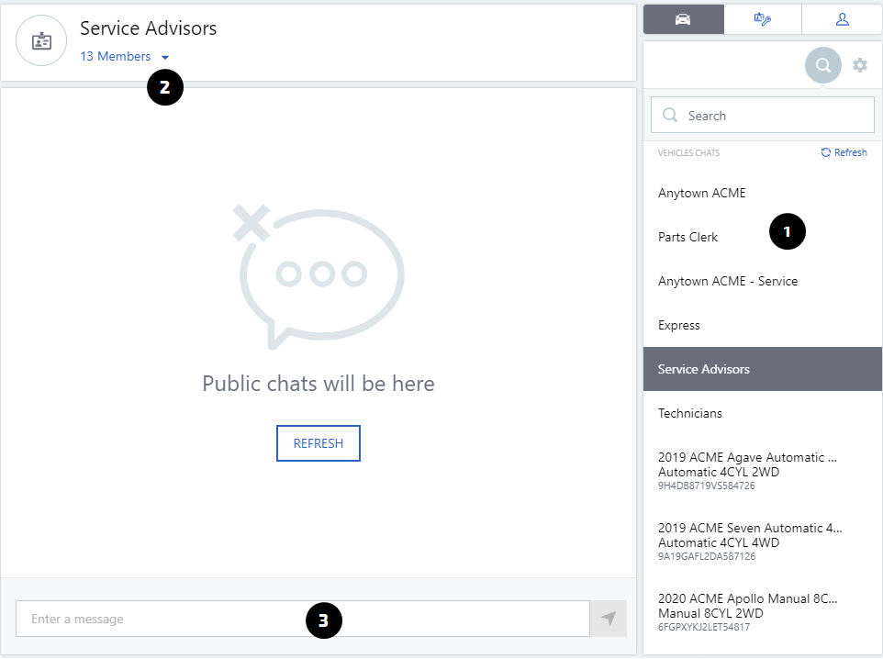This screenshot has width=883, height=659.
Task: Click the Refresh link above the chat list
Action: click(x=844, y=152)
